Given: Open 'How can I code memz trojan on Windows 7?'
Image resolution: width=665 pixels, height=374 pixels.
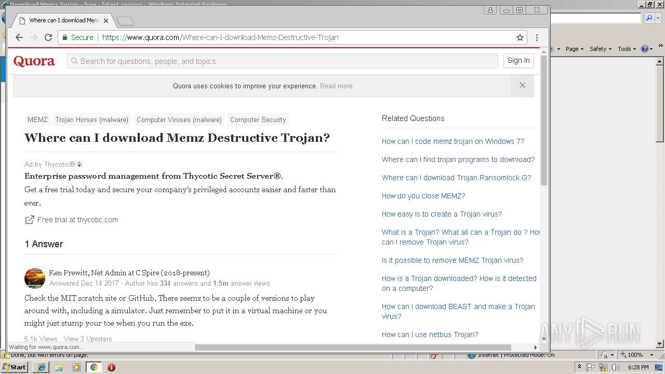Looking at the screenshot, I should [x=453, y=141].
